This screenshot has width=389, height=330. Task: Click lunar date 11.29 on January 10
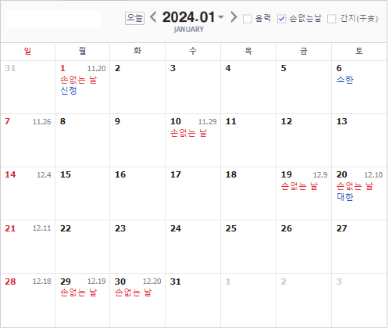click(208, 122)
